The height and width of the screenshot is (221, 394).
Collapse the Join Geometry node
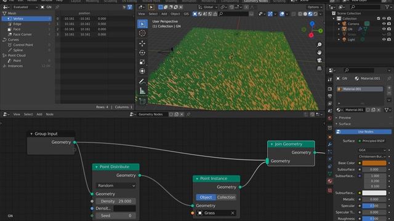[271, 144]
